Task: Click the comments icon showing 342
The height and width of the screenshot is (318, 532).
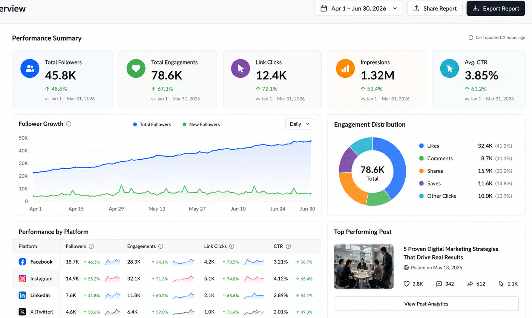Action: click(439, 284)
